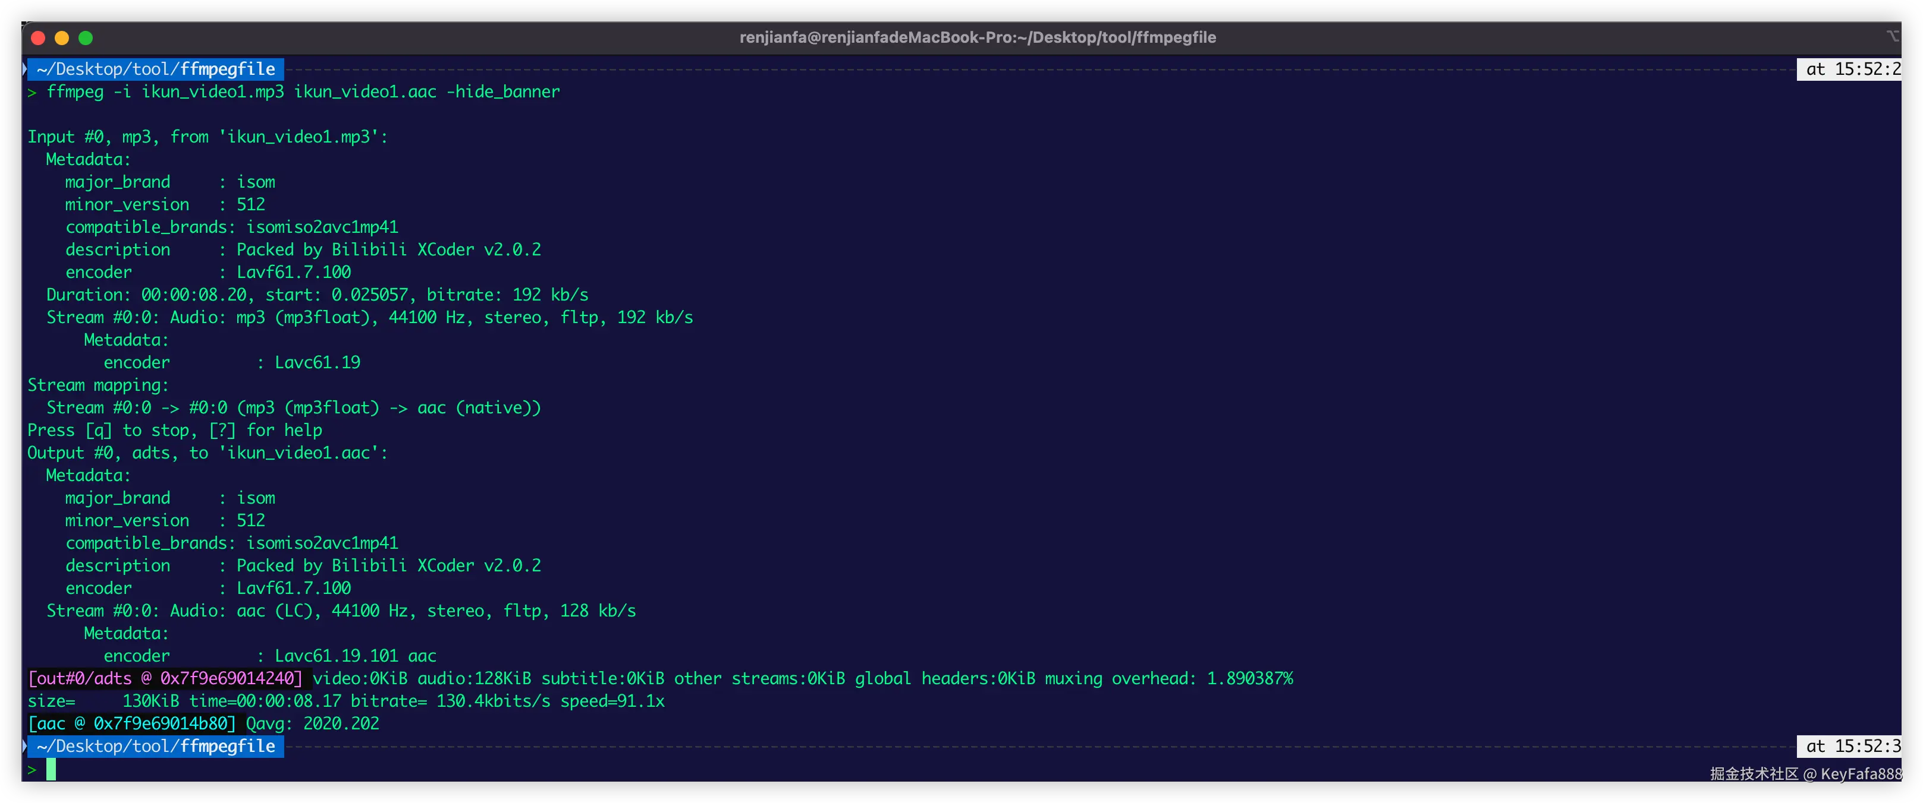This screenshot has height=803, width=1923.
Task: Click the green cursor block at prompt
Action: point(51,770)
